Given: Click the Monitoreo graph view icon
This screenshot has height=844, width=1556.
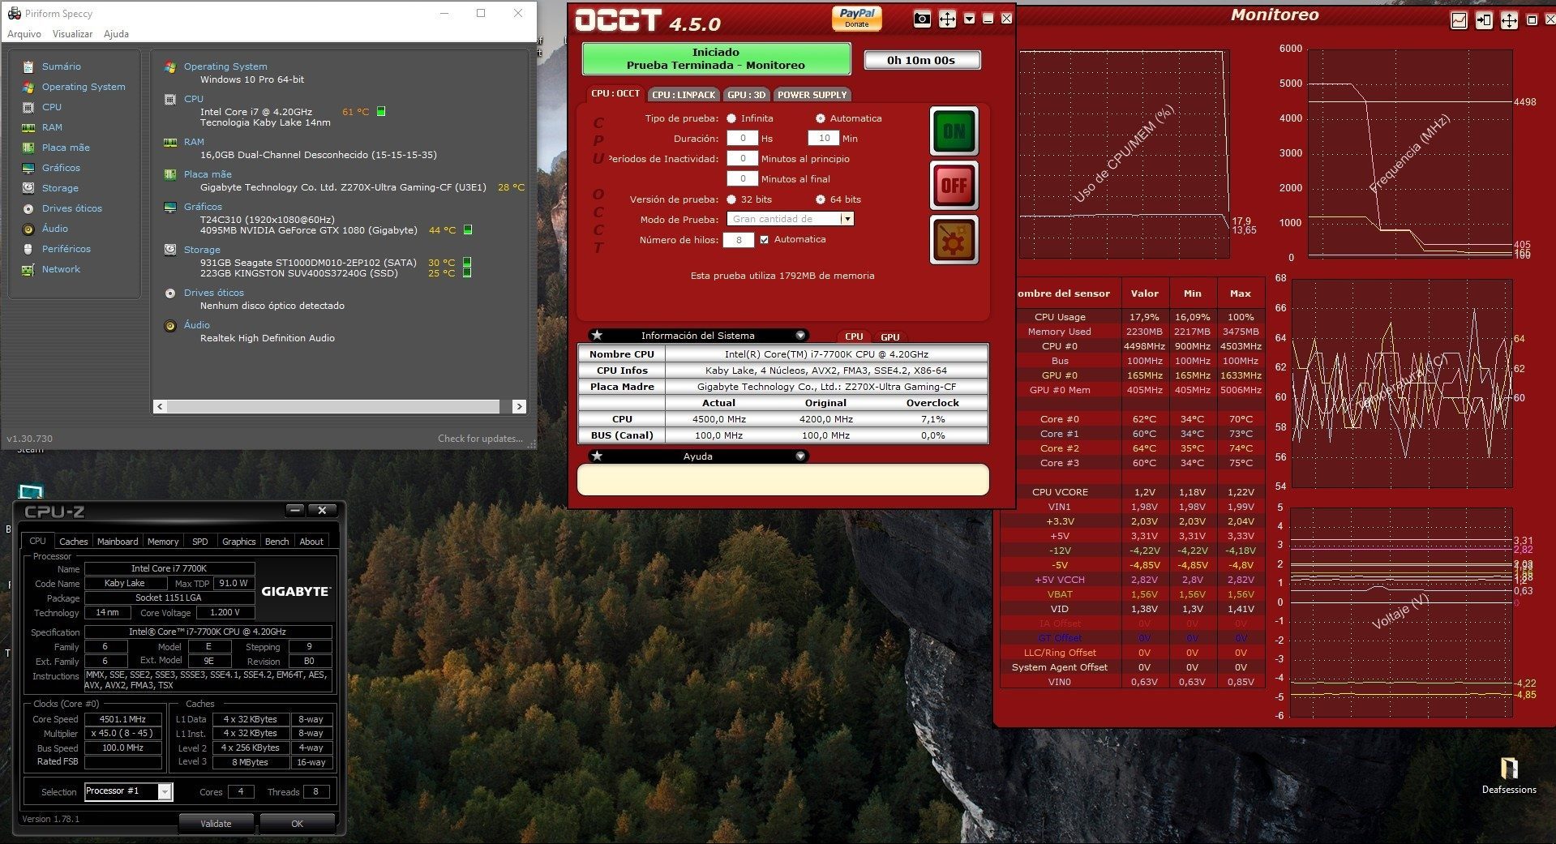Looking at the screenshot, I should click(x=1459, y=20).
